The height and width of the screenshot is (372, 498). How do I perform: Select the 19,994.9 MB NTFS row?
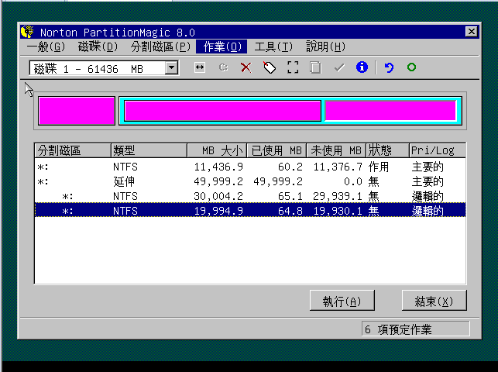250,210
